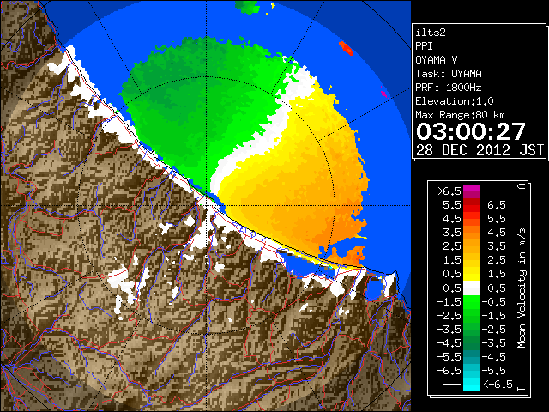The image size is (549, 412).
Task: Select the time readout 03:00:27
Action: 471,131
